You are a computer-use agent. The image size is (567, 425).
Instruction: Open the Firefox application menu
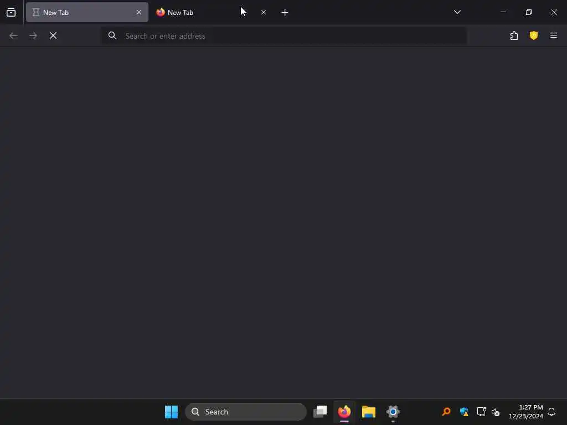click(x=554, y=35)
